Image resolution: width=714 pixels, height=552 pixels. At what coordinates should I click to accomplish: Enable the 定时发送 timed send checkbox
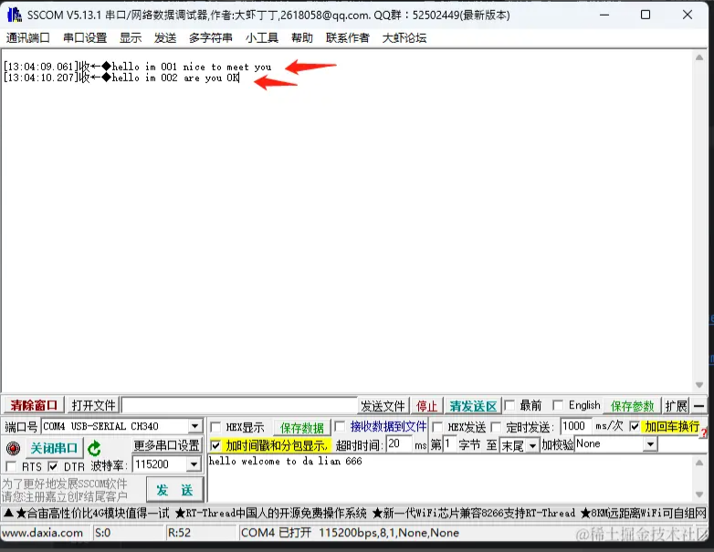coord(497,427)
